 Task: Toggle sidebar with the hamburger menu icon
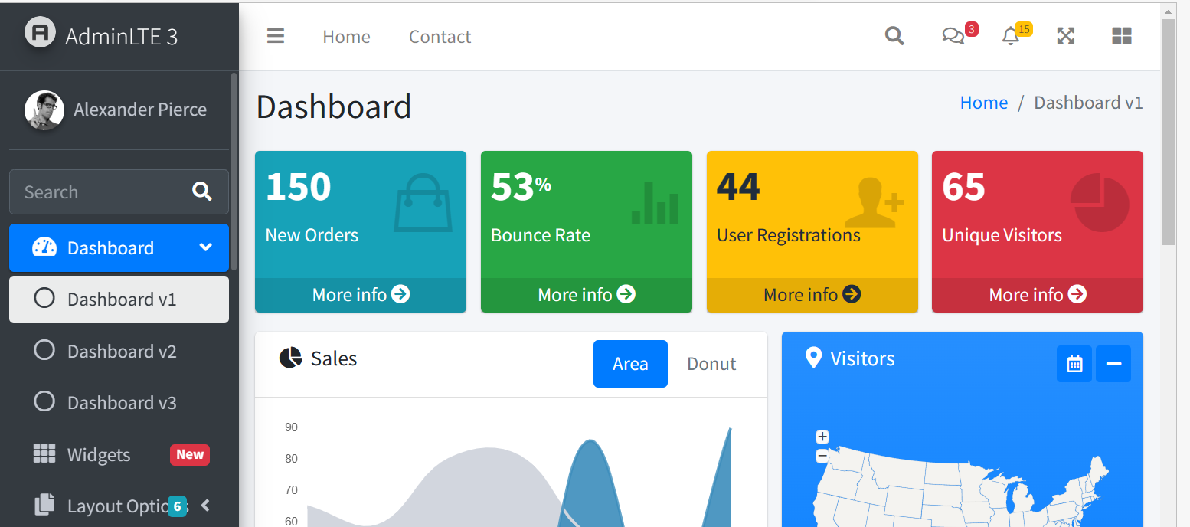coord(276,36)
